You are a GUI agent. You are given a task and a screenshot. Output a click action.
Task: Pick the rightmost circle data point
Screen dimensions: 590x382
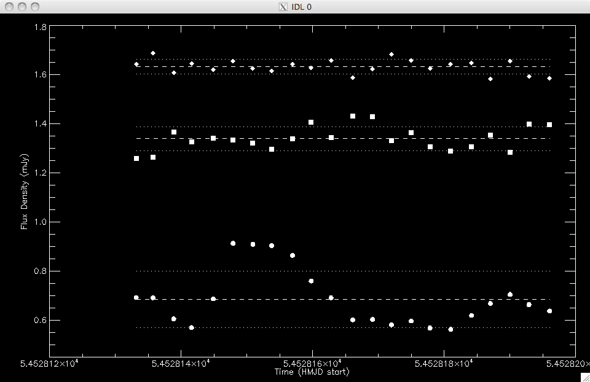pos(549,311)
